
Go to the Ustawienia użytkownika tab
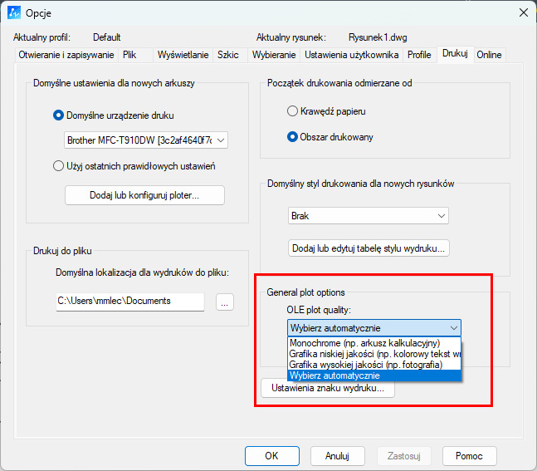click(x=352, y=55)
